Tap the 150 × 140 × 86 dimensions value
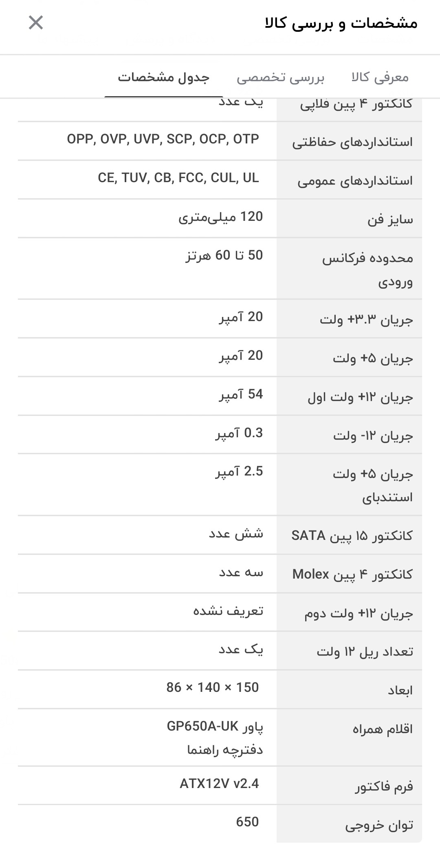Viewport: 440px width, 852px height. coord(212,687)
